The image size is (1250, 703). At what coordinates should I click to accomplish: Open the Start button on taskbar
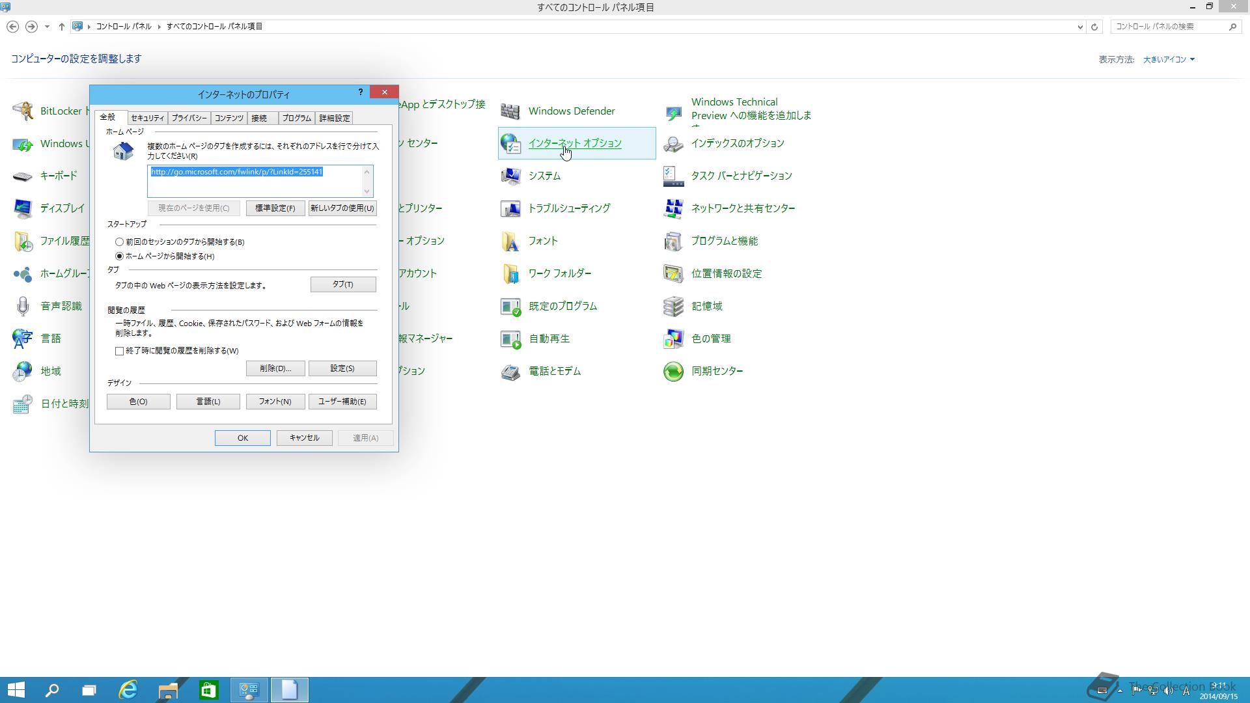click(16, 690)
